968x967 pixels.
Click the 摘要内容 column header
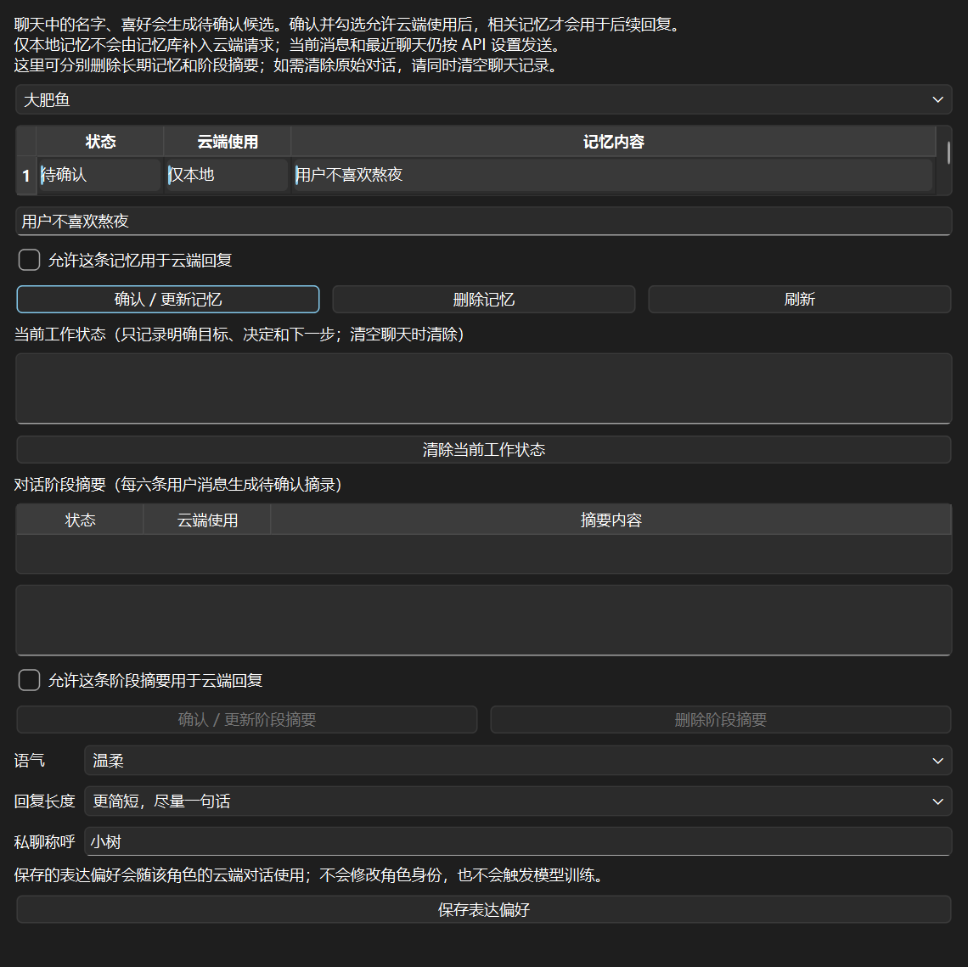(x=611, y=520)
